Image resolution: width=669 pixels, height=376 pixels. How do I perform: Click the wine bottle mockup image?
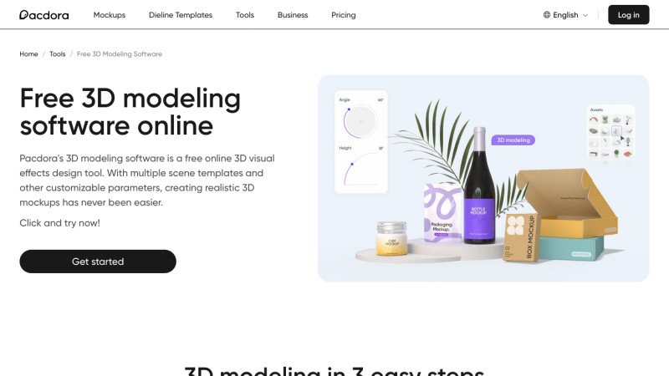click(479, 185)
